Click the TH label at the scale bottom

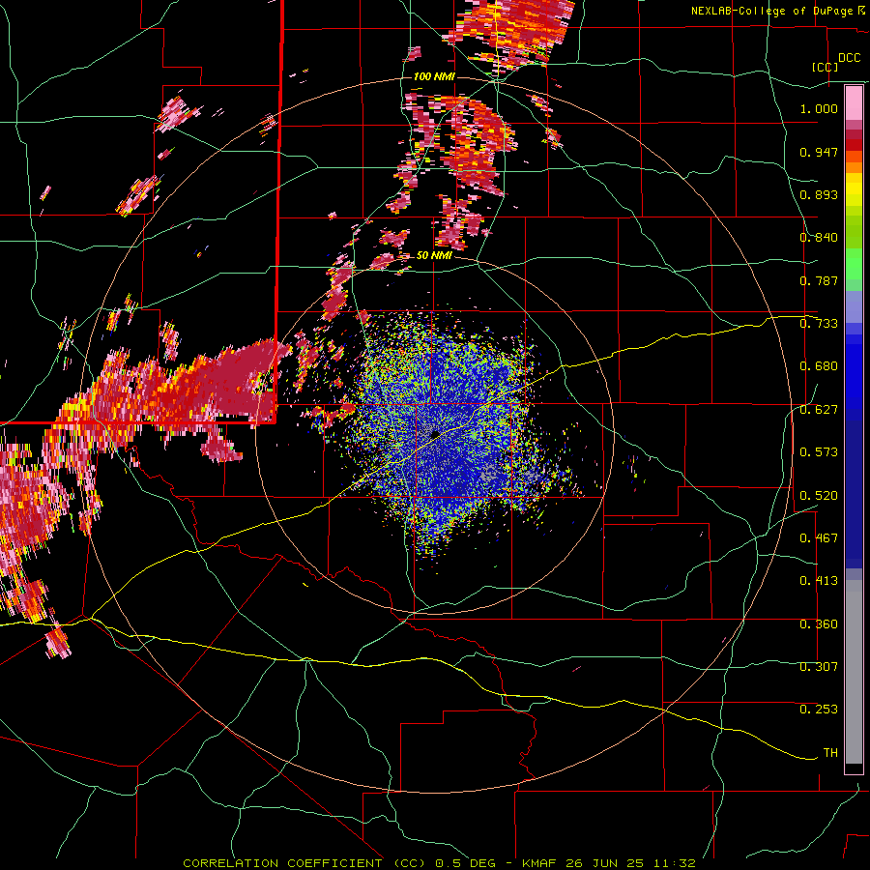click(x=830, y=753)
